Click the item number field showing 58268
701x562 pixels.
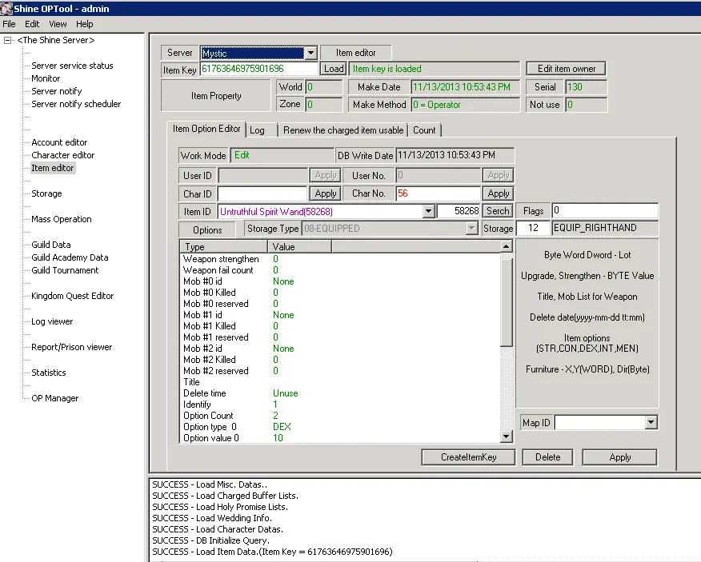pos(459,211)
